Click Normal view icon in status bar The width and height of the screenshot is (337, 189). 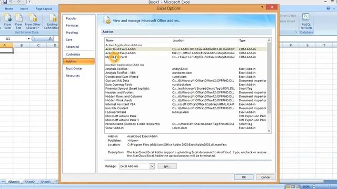(288, 187)
